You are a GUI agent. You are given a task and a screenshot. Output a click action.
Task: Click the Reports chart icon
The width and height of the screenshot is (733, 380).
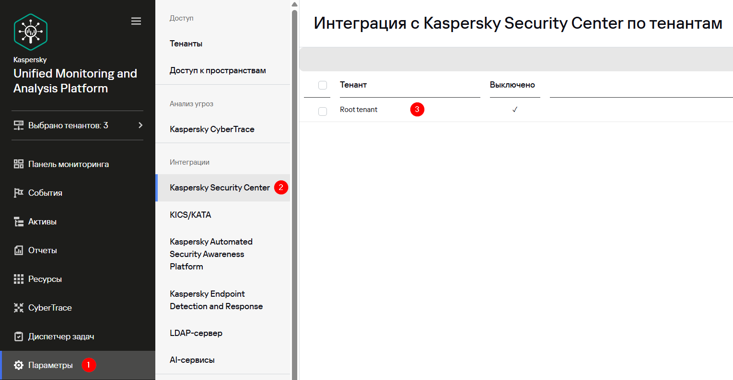[x=19, y=250]
